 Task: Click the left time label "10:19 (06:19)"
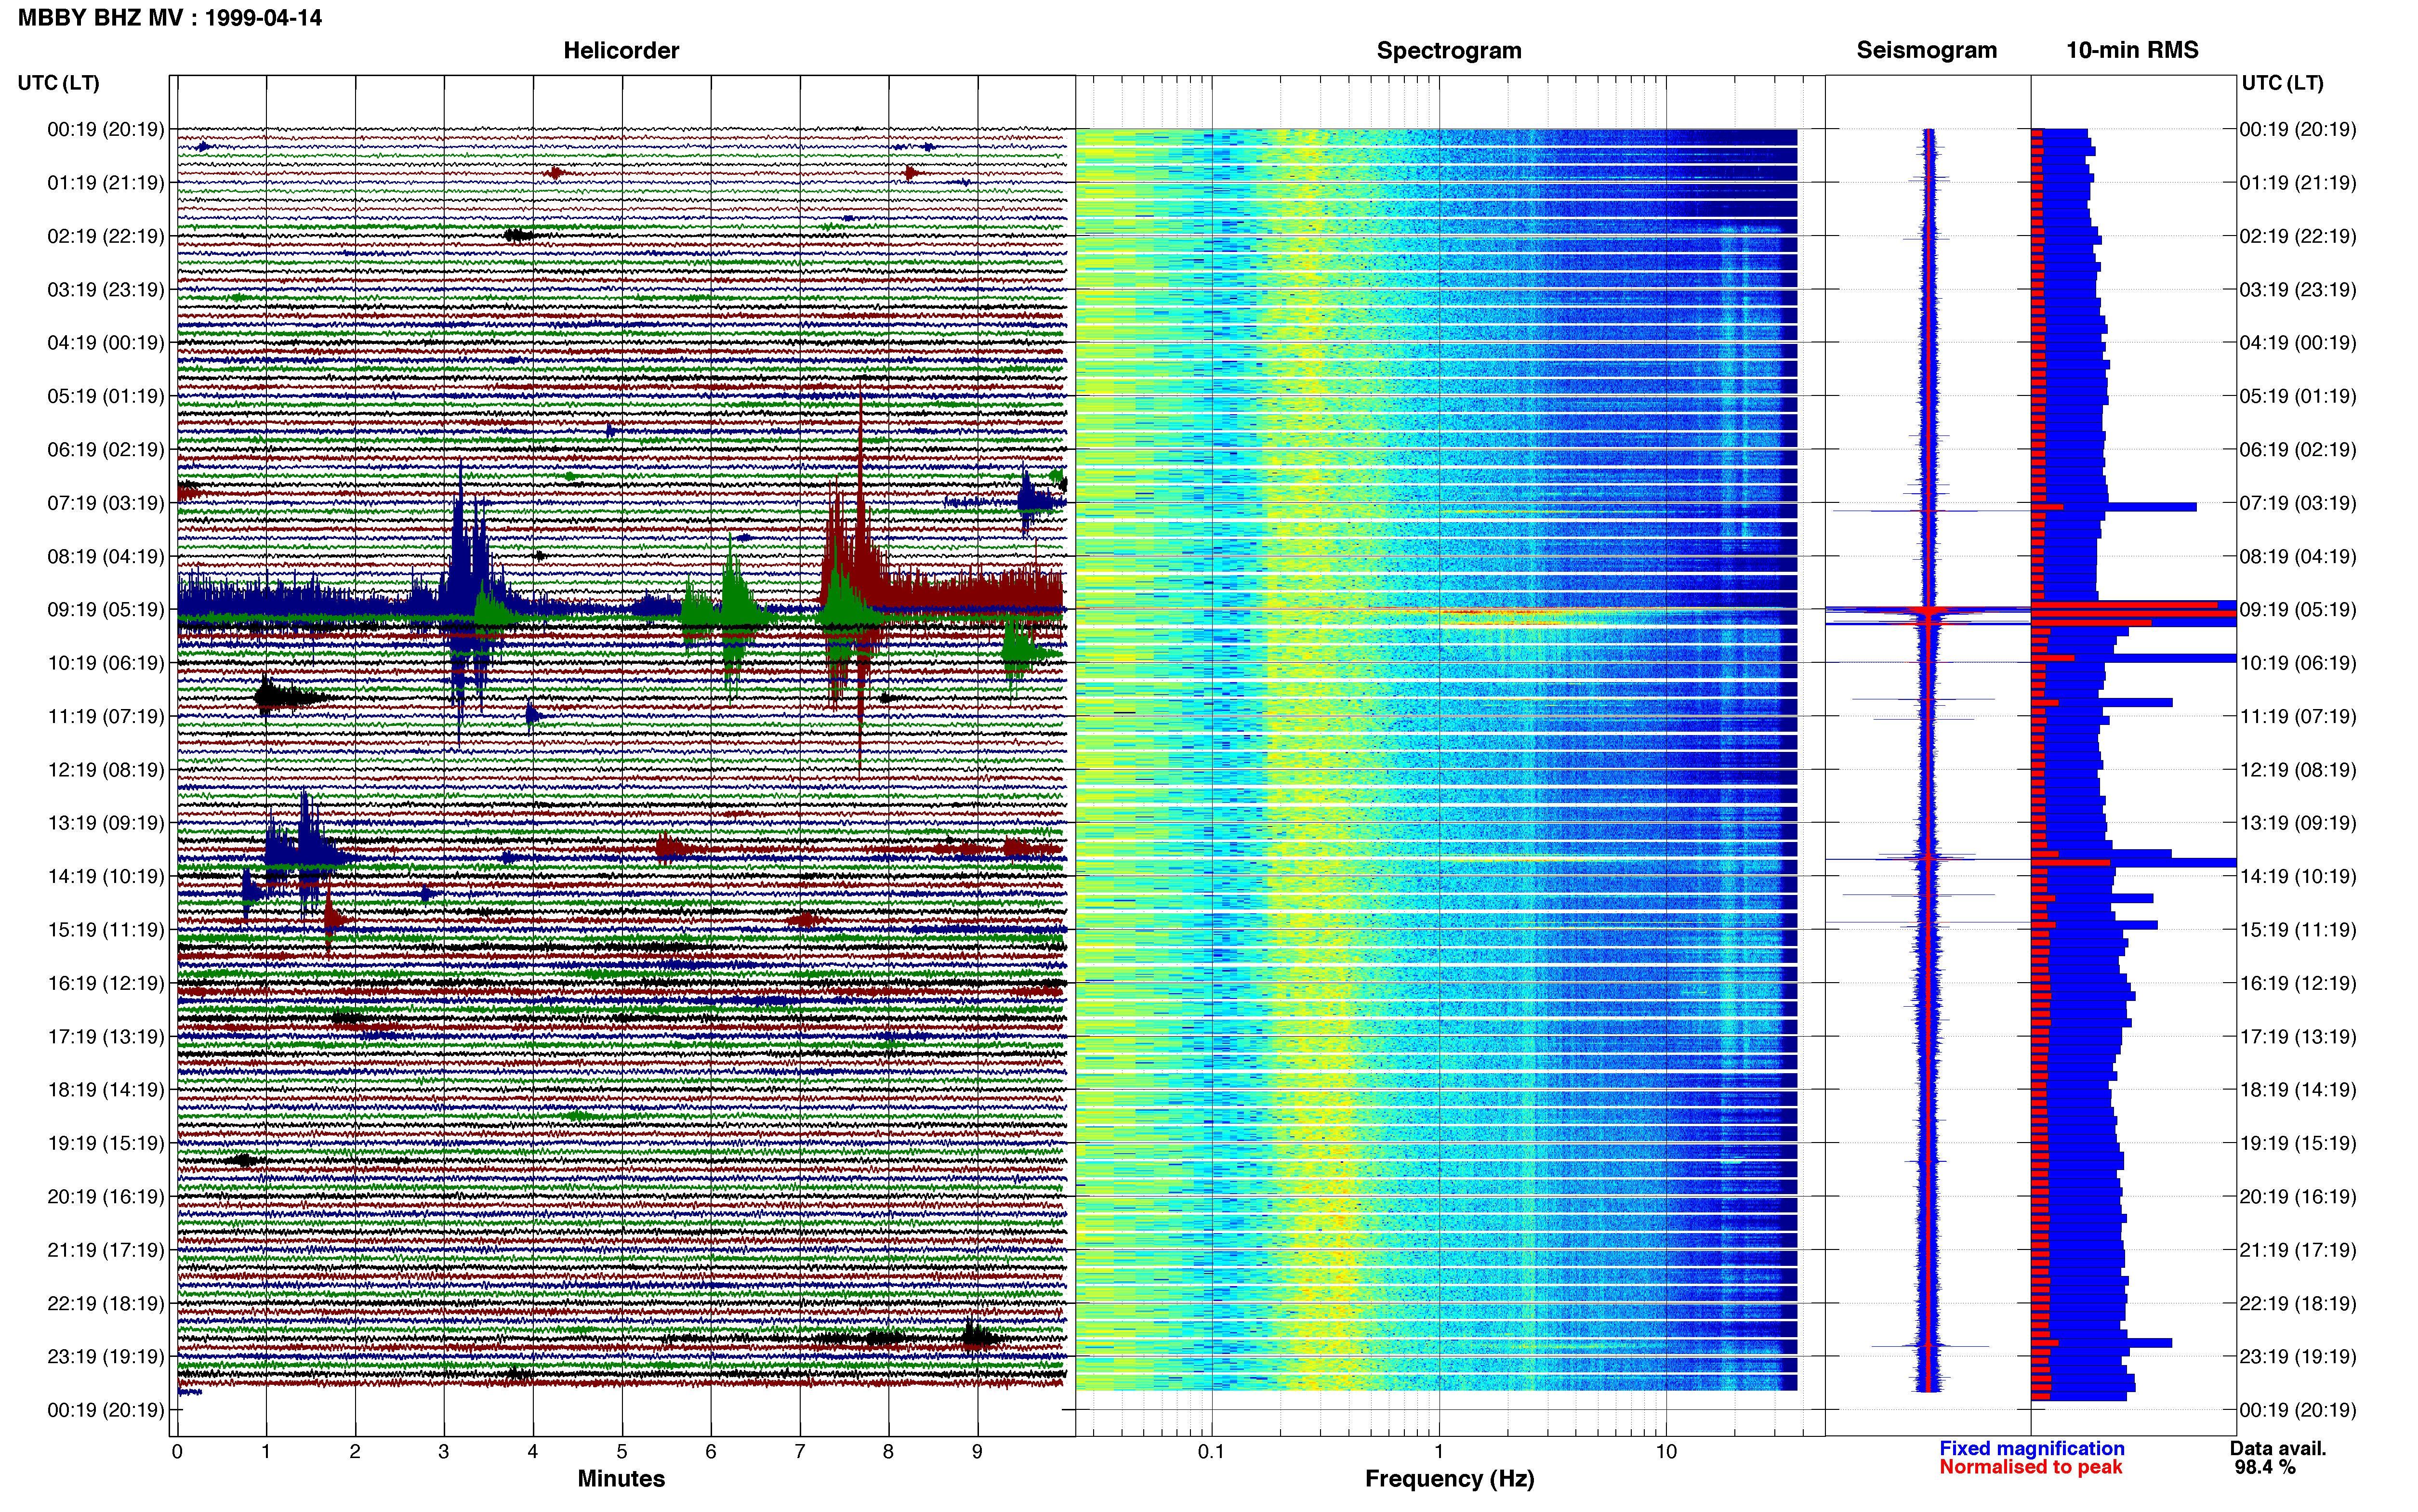tap(105, 663)
